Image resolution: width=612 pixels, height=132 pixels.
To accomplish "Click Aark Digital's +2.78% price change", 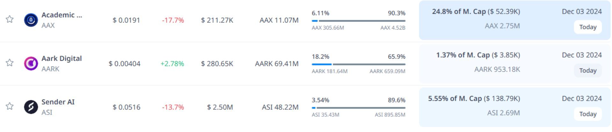I will click(172, 64).
